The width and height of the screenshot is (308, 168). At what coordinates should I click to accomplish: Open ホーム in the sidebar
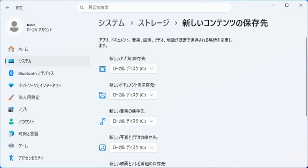coord(47,49)
